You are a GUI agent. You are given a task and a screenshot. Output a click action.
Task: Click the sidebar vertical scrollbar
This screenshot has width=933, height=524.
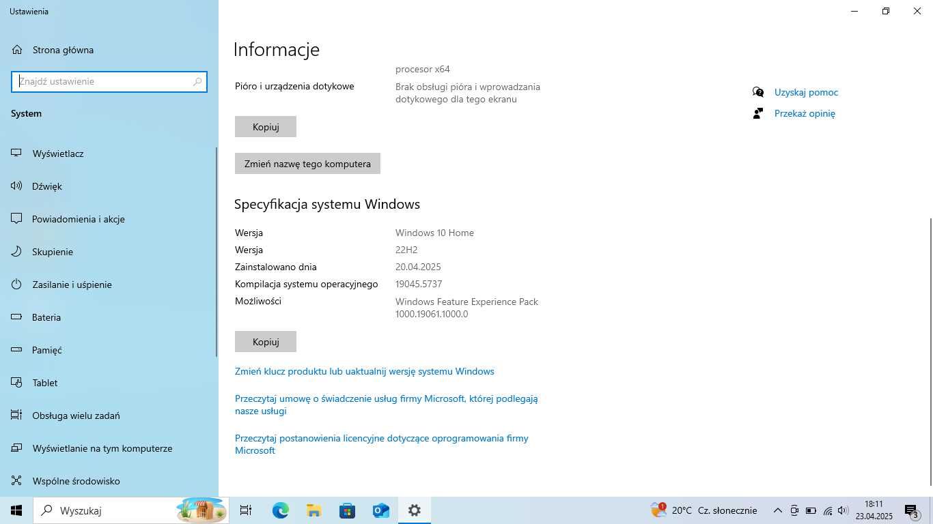217,251
